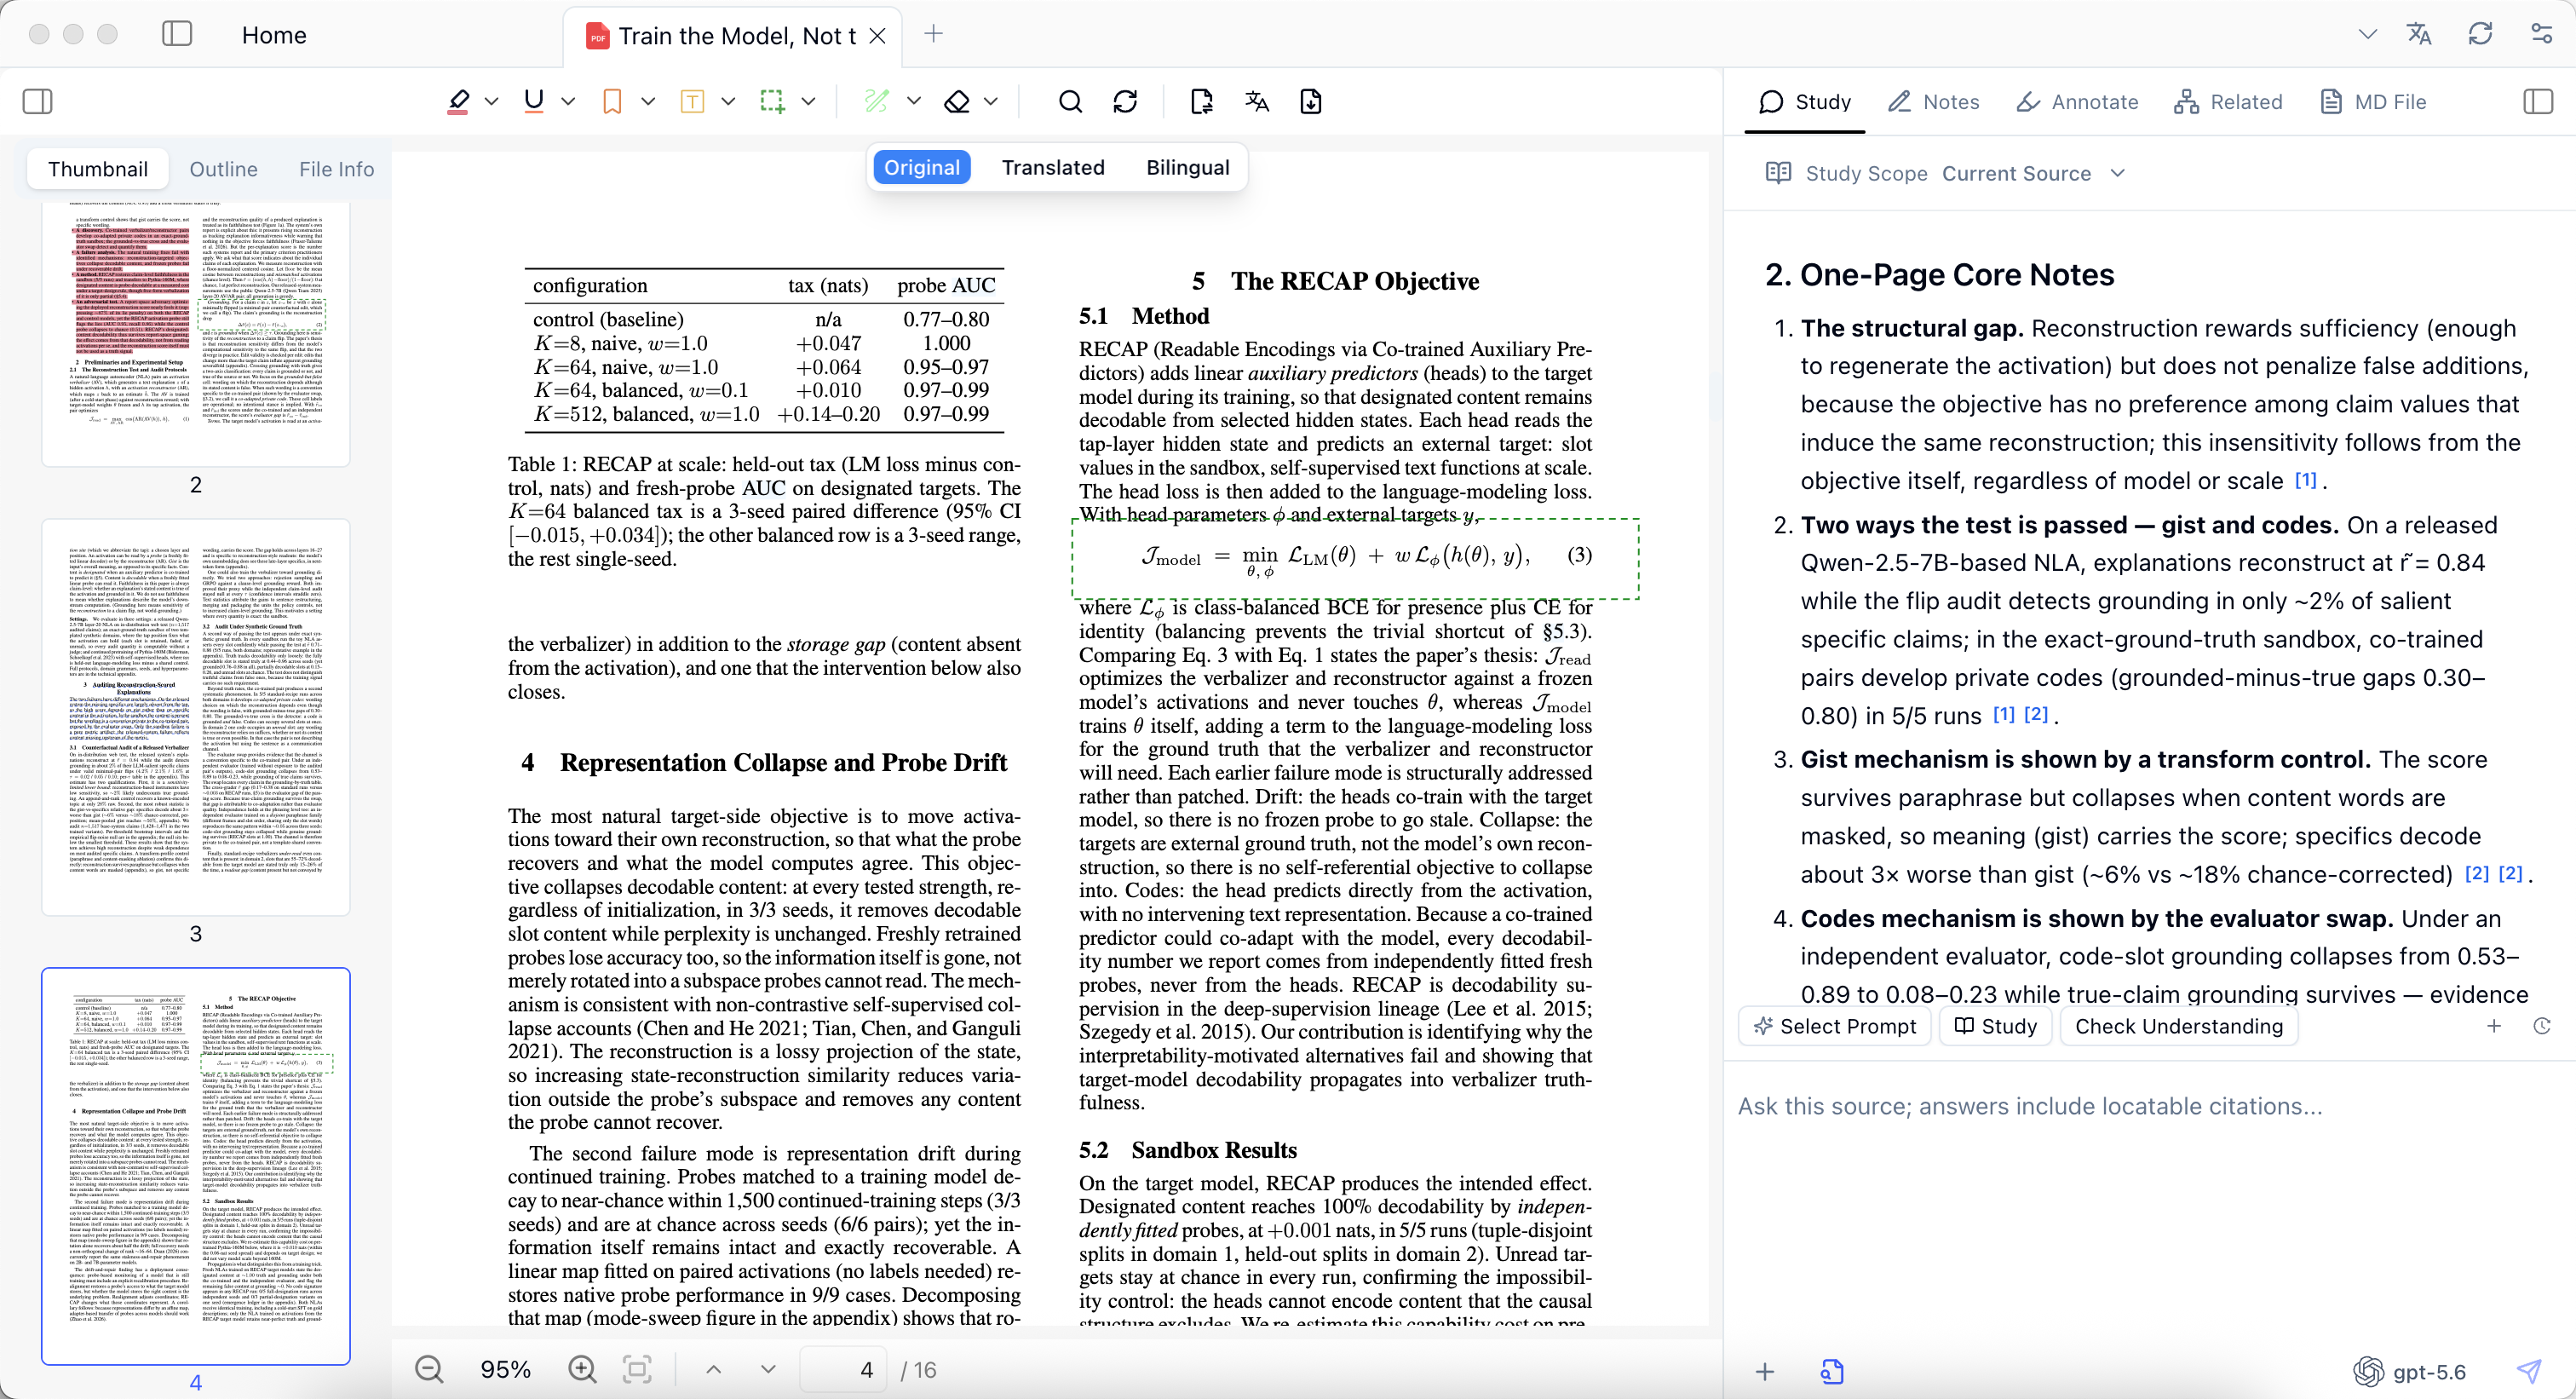Switch view to Bilingual mode
Screen dimensions: 2576x1399
click(x=1187, y=167)
